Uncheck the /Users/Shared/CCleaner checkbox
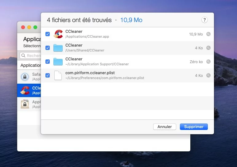 [48, 48]
